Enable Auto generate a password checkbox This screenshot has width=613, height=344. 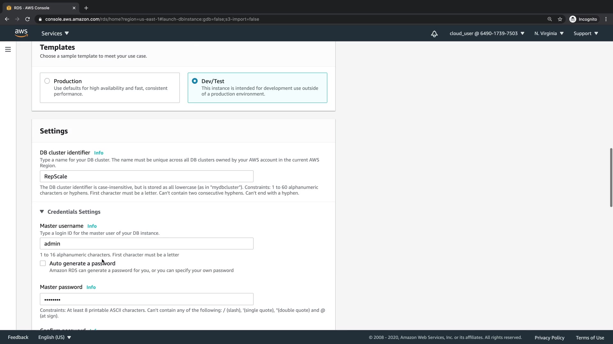click(x=43, y=263)
